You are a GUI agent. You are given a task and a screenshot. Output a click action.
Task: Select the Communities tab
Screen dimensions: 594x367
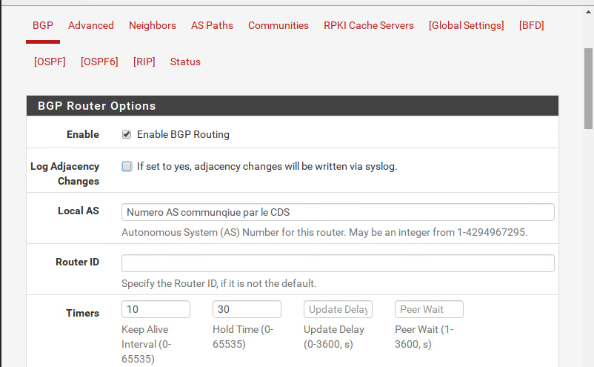278,25
